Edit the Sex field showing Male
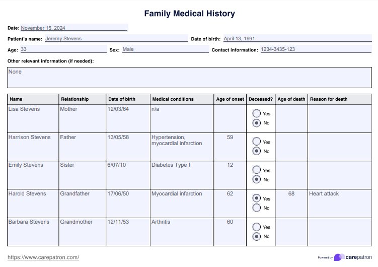This screenshot has width=378, height=267. [x=165, y=49]
